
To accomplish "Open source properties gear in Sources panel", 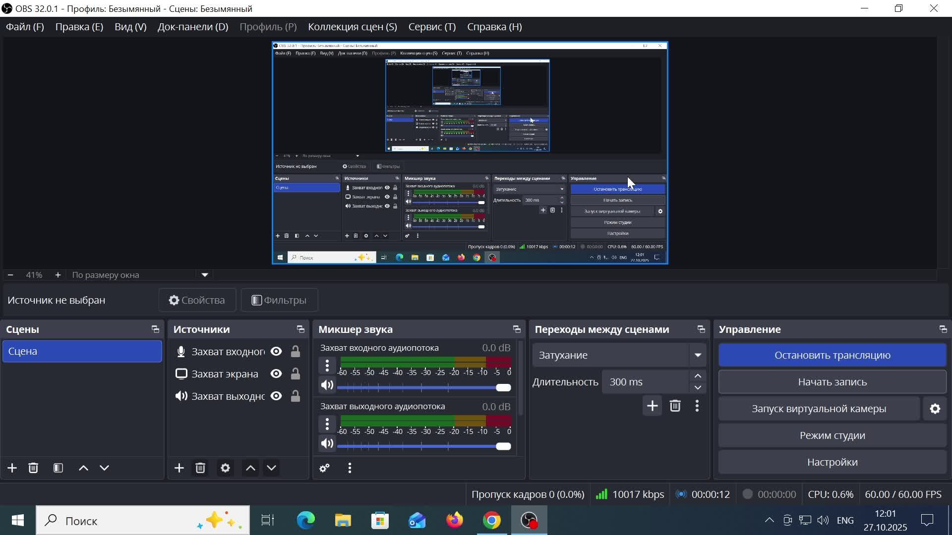I will (225, 468).
